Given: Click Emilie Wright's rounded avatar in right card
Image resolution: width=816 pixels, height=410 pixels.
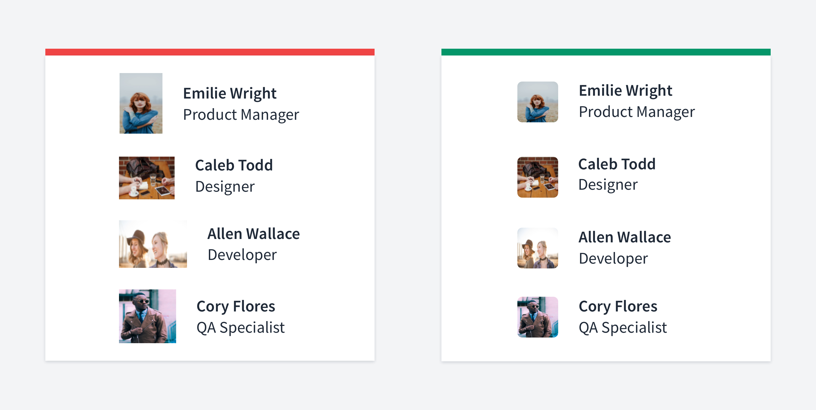Looking at the screenshot, I should coord(537,102).
